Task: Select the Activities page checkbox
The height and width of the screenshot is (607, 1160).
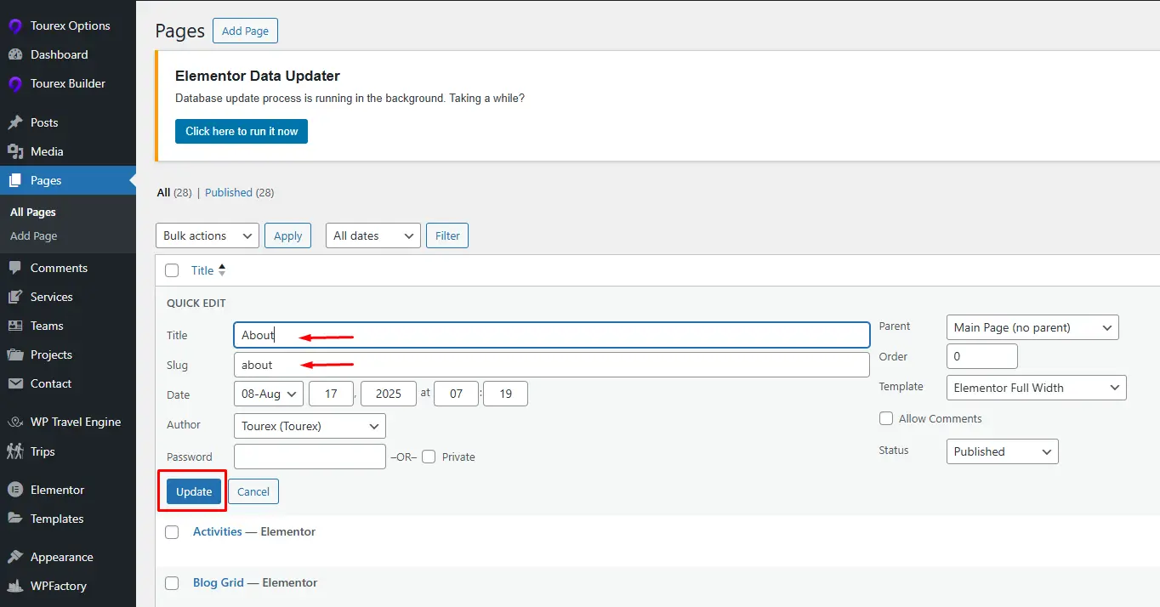Action: pyautogui.click(x=172, y=531)
